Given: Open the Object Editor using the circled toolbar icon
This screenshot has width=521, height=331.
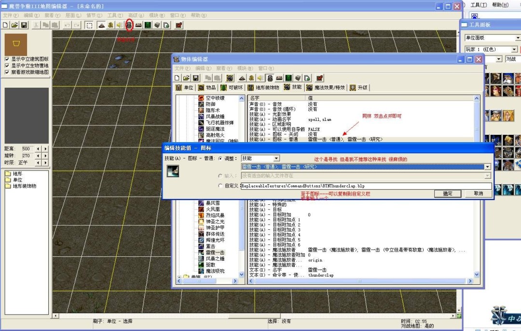Looking at the screenshot, I should click(129, 25).
